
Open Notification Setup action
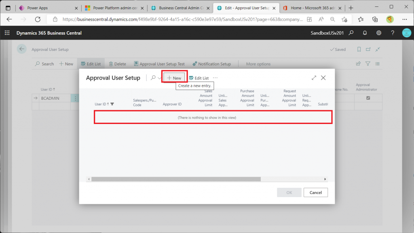[211, 64]
